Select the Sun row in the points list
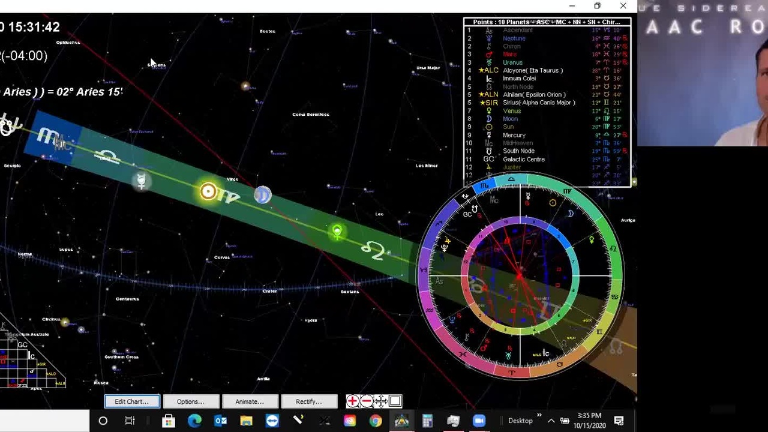The image size is (768, 432). coord(547,127)
